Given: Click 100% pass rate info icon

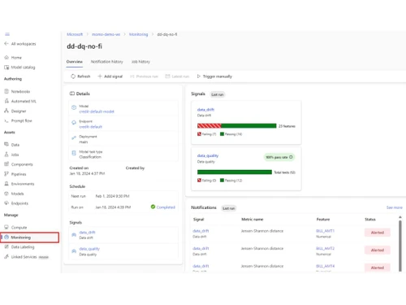Looking at the screenshot, I should coord(291,157).
